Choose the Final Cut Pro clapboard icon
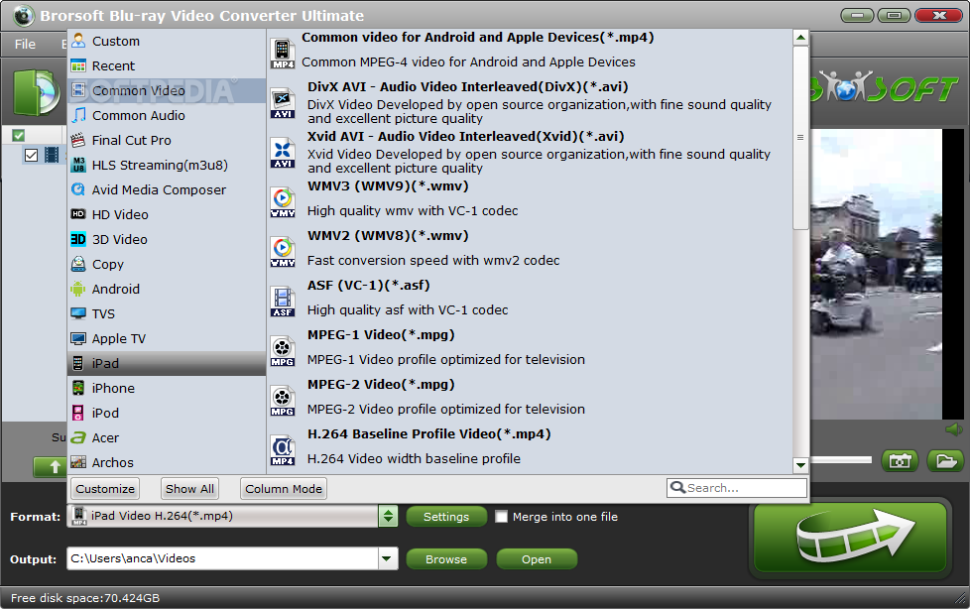Screen dimensions: 970x609 [78, 140]
